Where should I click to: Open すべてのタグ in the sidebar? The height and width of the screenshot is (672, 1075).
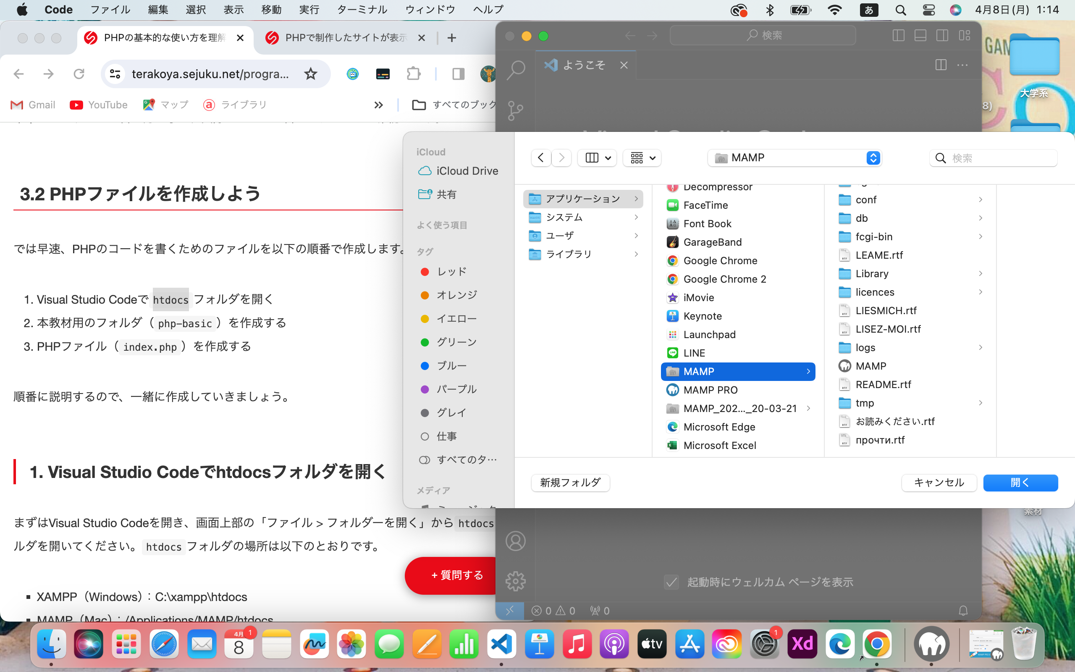(459, 460)
